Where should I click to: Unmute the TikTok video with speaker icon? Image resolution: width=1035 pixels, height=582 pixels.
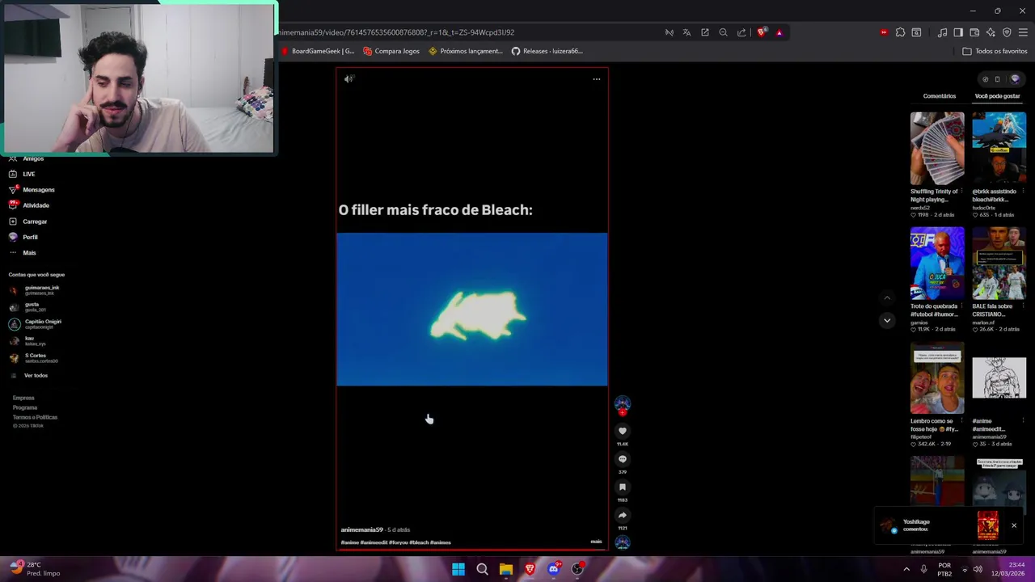(349, 79)
